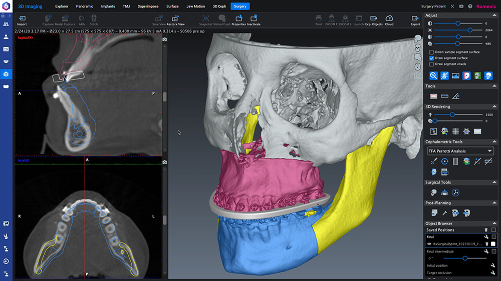The width and height of the screenshot is (501, 281).
Task: Enable Down sample segment surface checkbox
Action: [432, 52]
